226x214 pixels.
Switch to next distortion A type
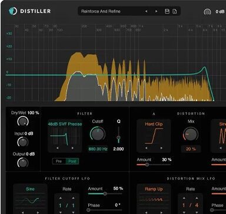(x=161, y=148)
